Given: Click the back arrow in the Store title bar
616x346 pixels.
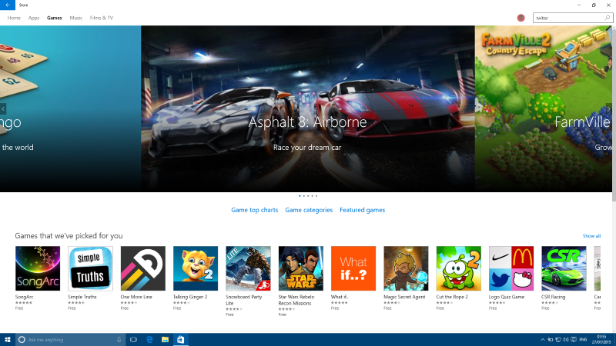Looking at the screenshot, I should 8,5.
